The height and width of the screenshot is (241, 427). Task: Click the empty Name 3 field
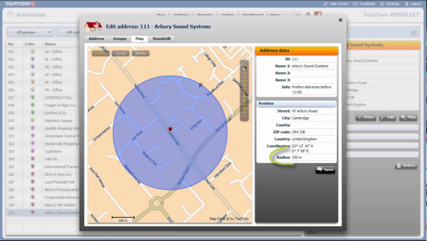pos(313,80)
